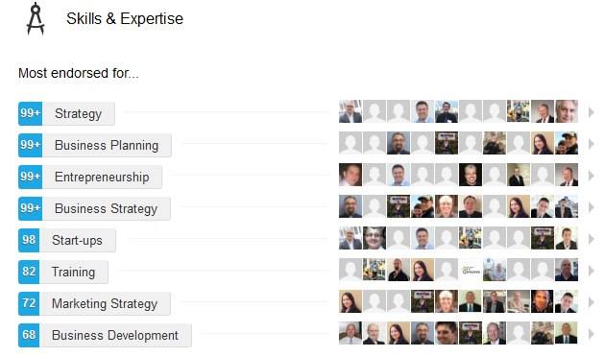Click the 82 endorsement count badge
Screen dimensions: 605x357
[x=29, y=272]
